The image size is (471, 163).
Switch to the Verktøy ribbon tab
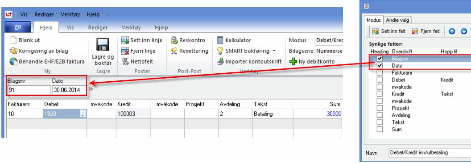[x=131, y=27]
